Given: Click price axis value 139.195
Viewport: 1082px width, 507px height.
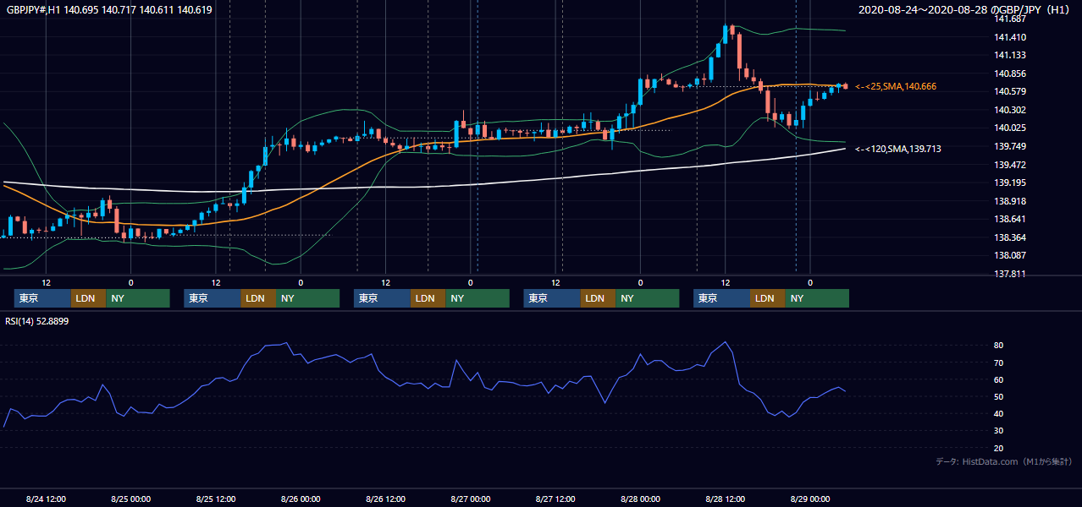Looking at the screenshot, I should pyautogui.click(x=1010, y=183).
